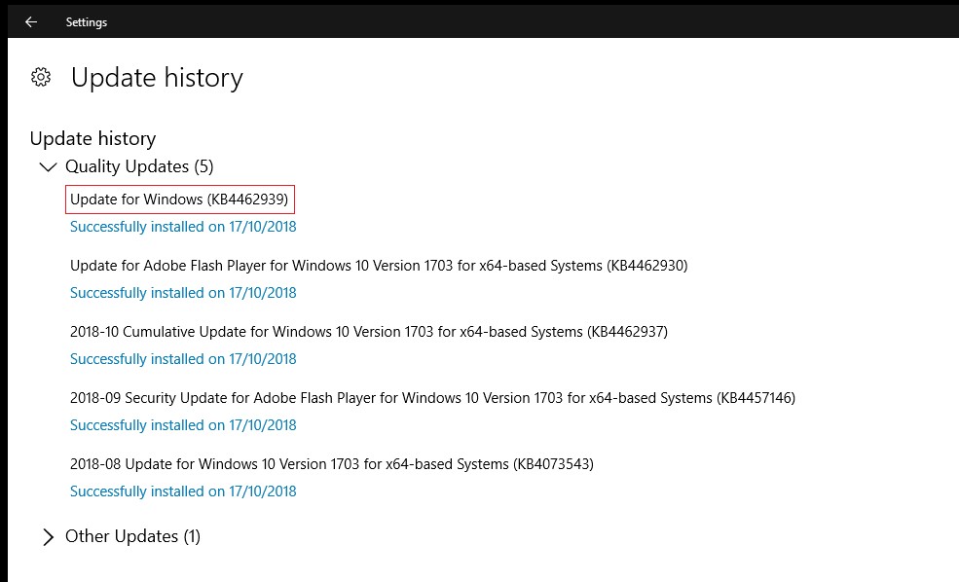Click the back arrow in the title bar
959x582 pixels.
pos(31,21)
